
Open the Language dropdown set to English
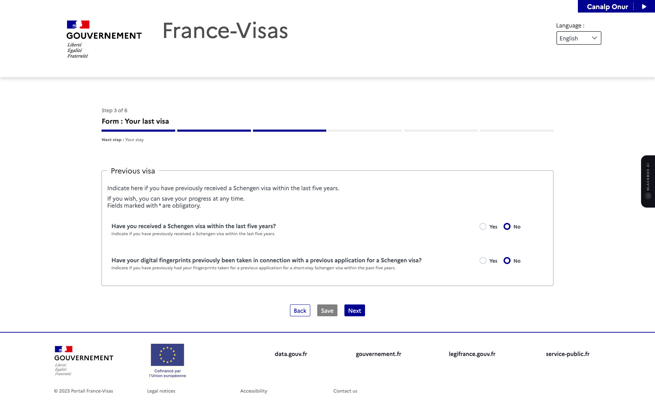579,38
